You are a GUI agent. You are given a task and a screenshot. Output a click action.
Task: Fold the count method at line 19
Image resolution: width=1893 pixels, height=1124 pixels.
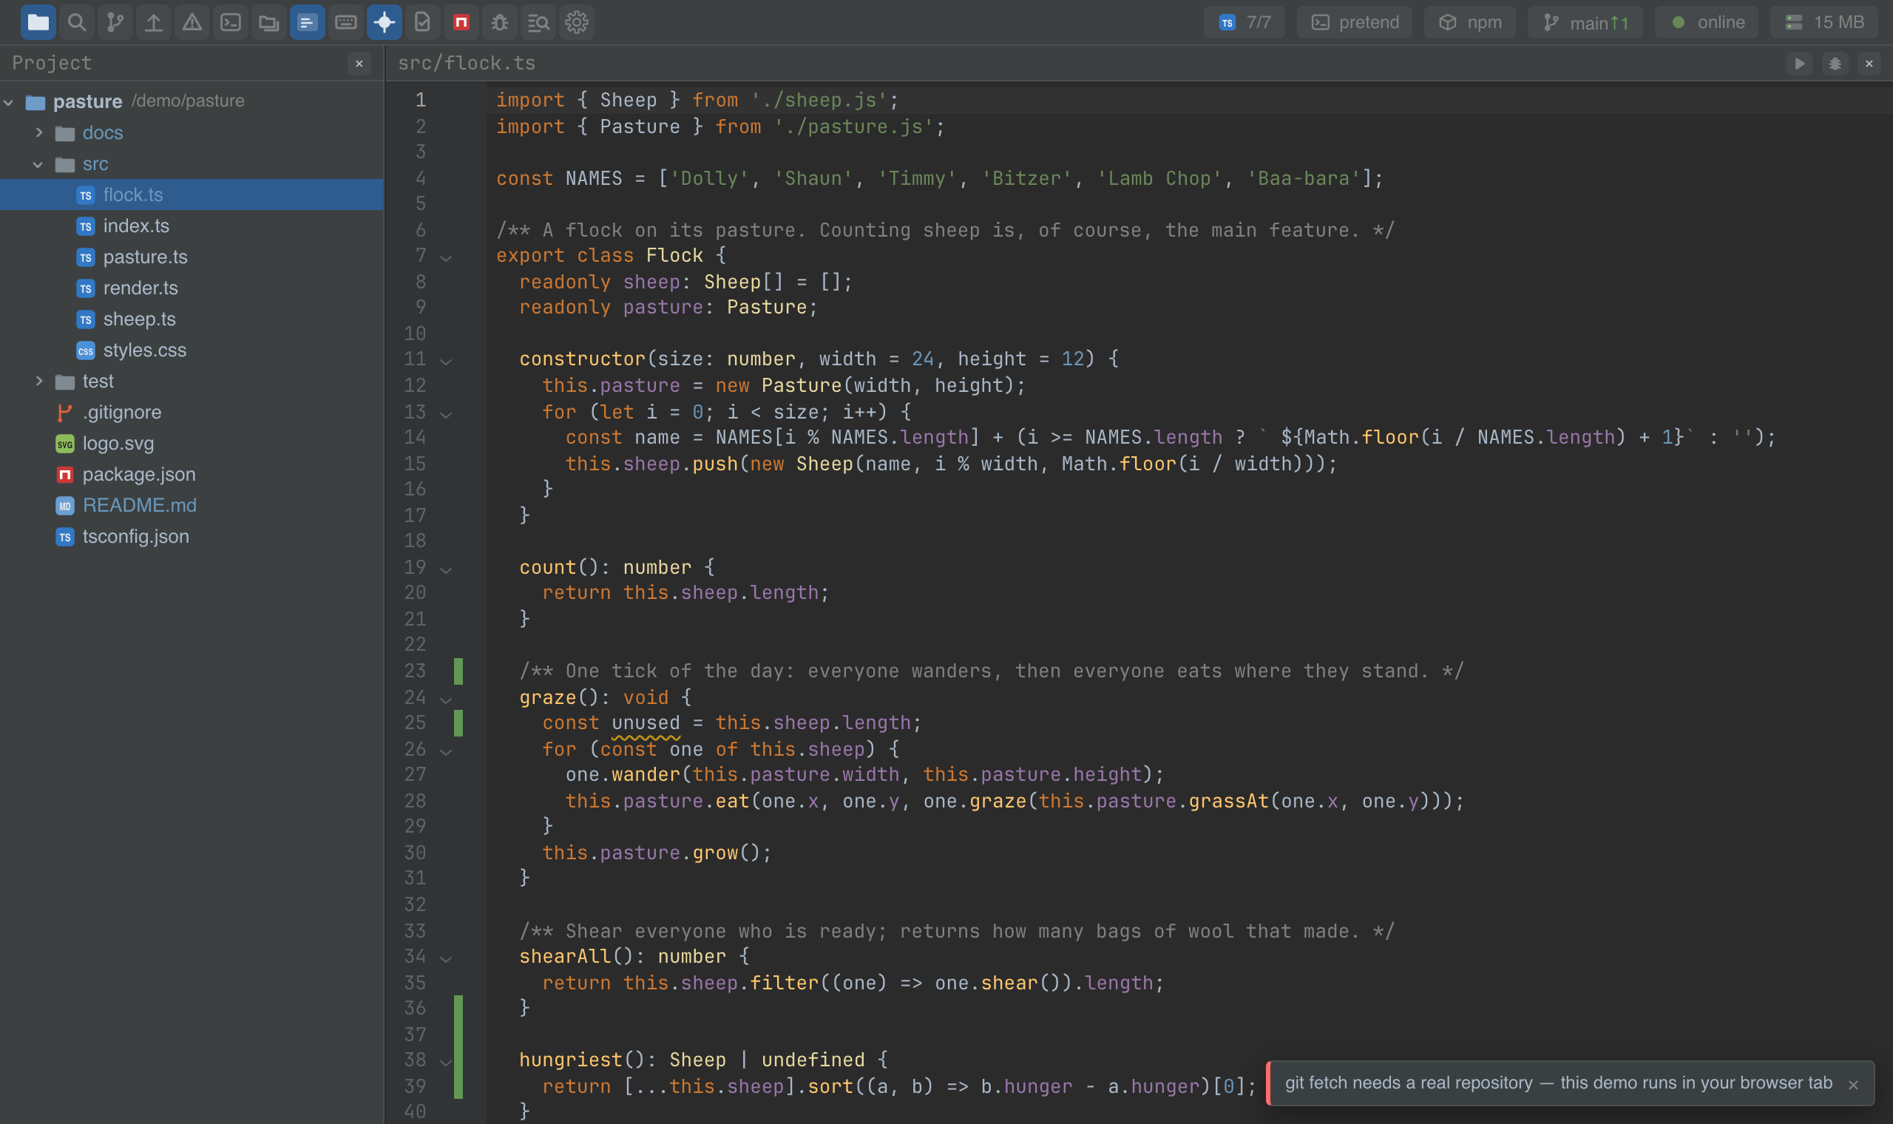coord(446,569)
